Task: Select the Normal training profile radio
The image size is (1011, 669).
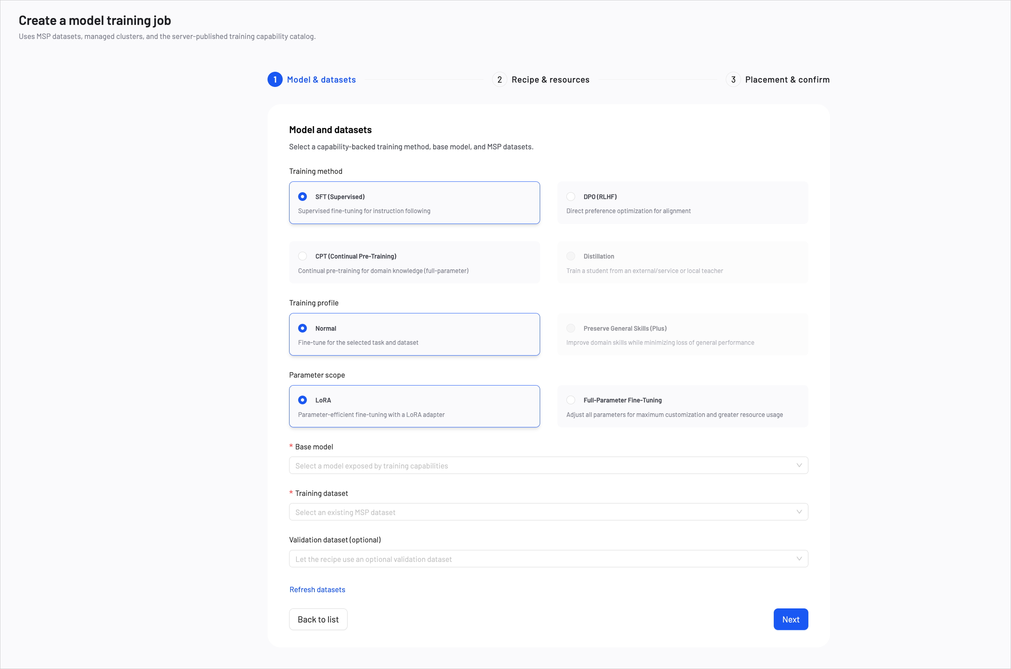Action: [303, 328]
